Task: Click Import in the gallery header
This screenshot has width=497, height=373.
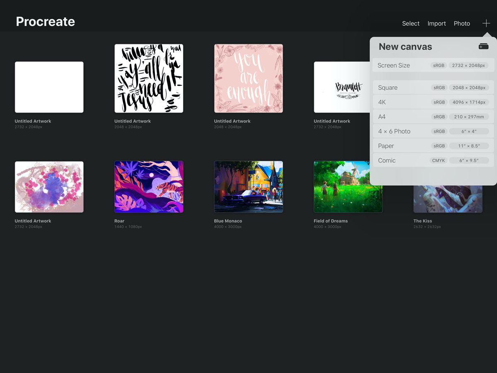Action: [437, 24]
